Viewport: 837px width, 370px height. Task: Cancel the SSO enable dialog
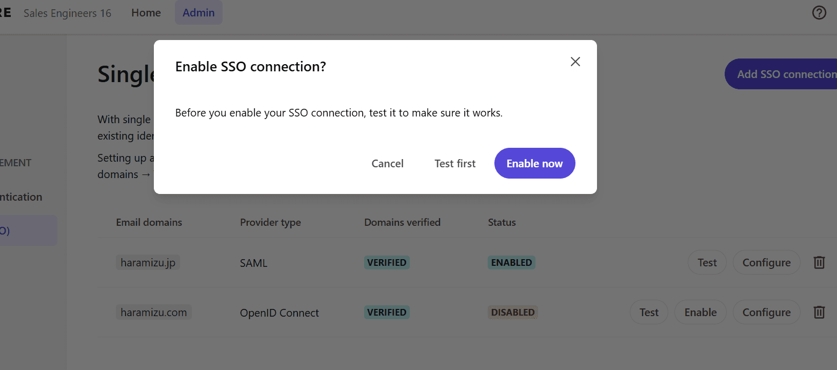[387, 163]
